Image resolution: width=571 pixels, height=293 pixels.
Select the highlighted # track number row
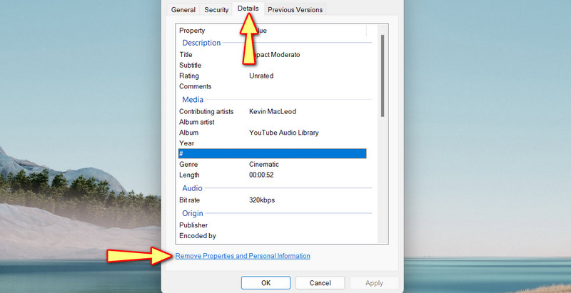click(271, 153)
